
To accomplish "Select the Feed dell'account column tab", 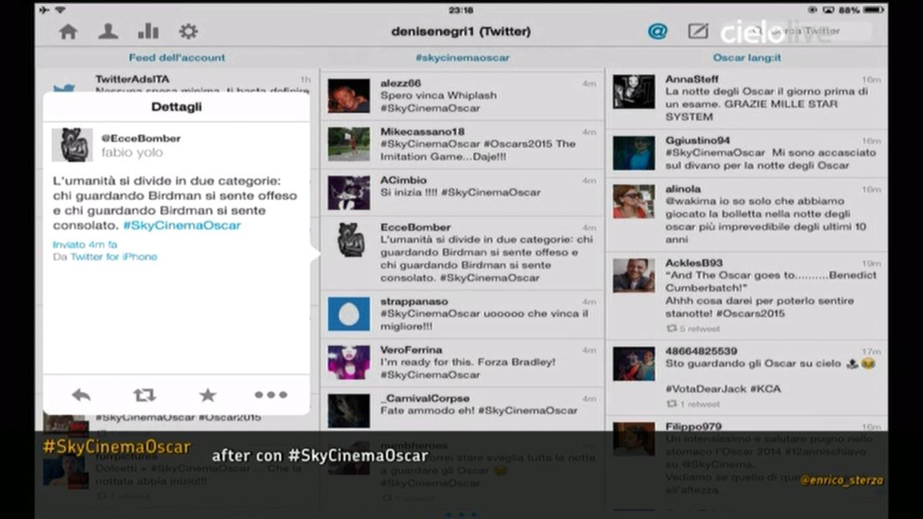I will (x=177, y=58).
